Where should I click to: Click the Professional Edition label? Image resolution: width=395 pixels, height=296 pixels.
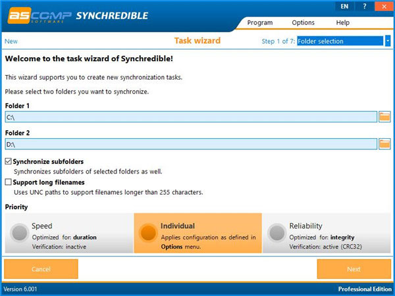pos(365,289)
